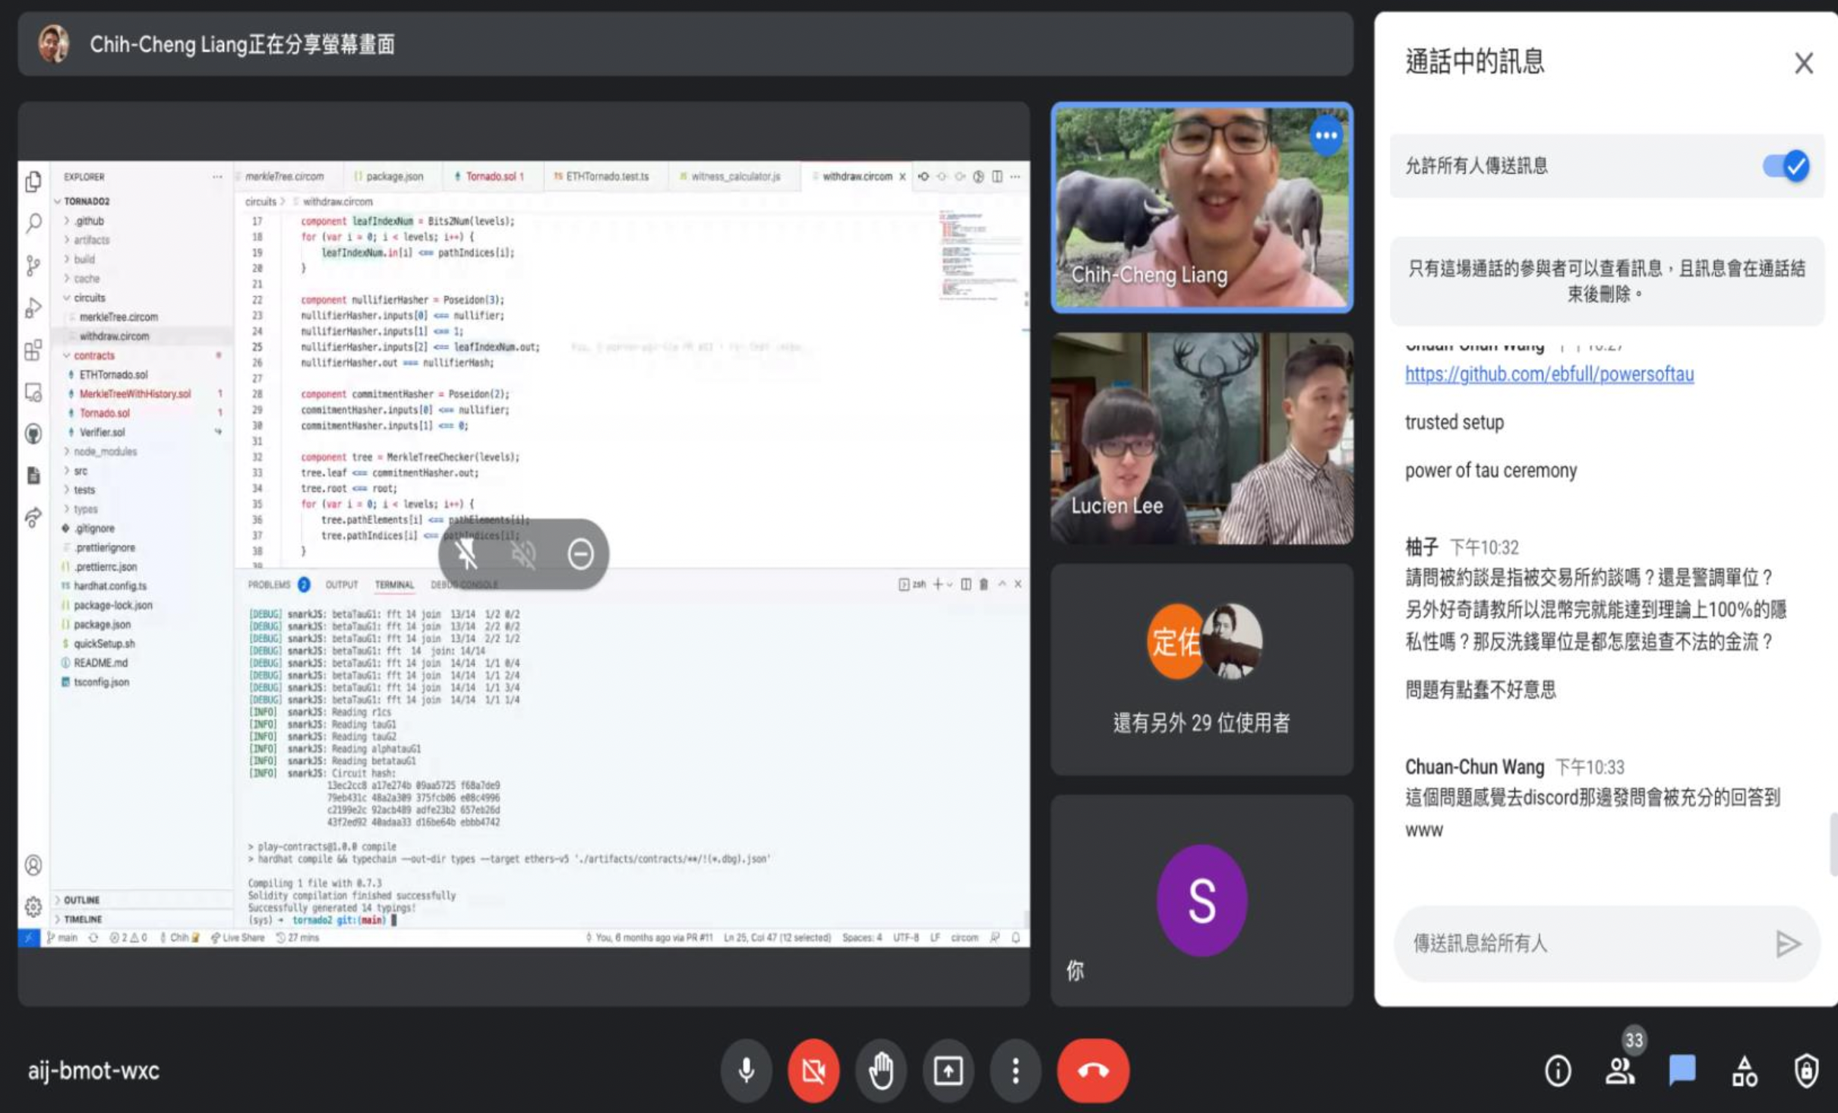Open the three-dot more options menu
The width and height of the screenshot is (1838, 1113).
pyautogui.click(x=1015, y=1070)
